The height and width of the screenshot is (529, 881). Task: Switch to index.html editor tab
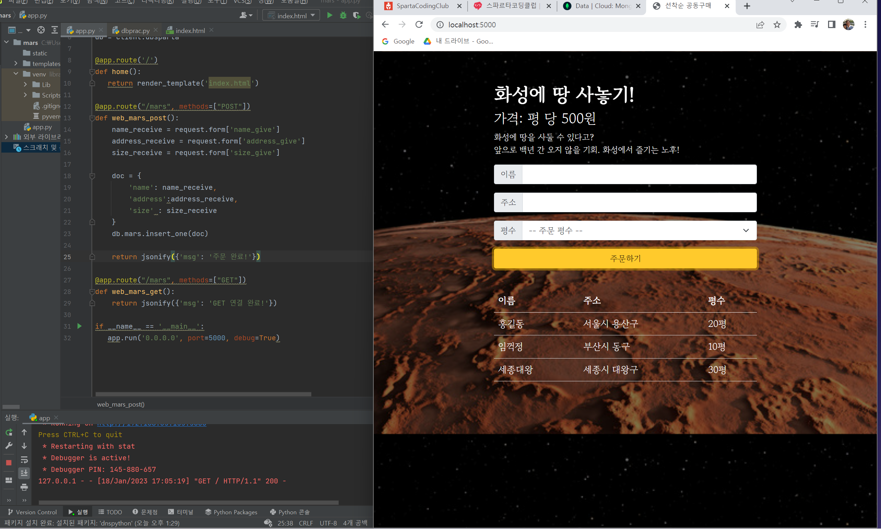pos(190,31)
